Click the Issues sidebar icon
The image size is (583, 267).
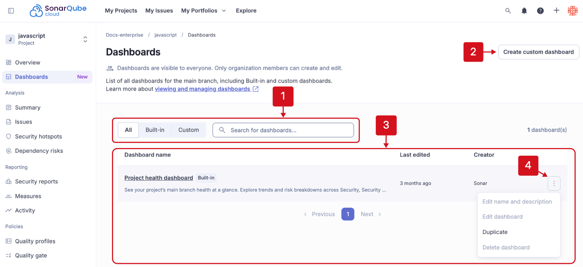[9, 122]
